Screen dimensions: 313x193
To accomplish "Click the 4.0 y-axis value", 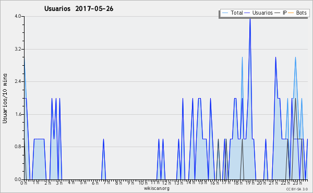I will [18, 16].
